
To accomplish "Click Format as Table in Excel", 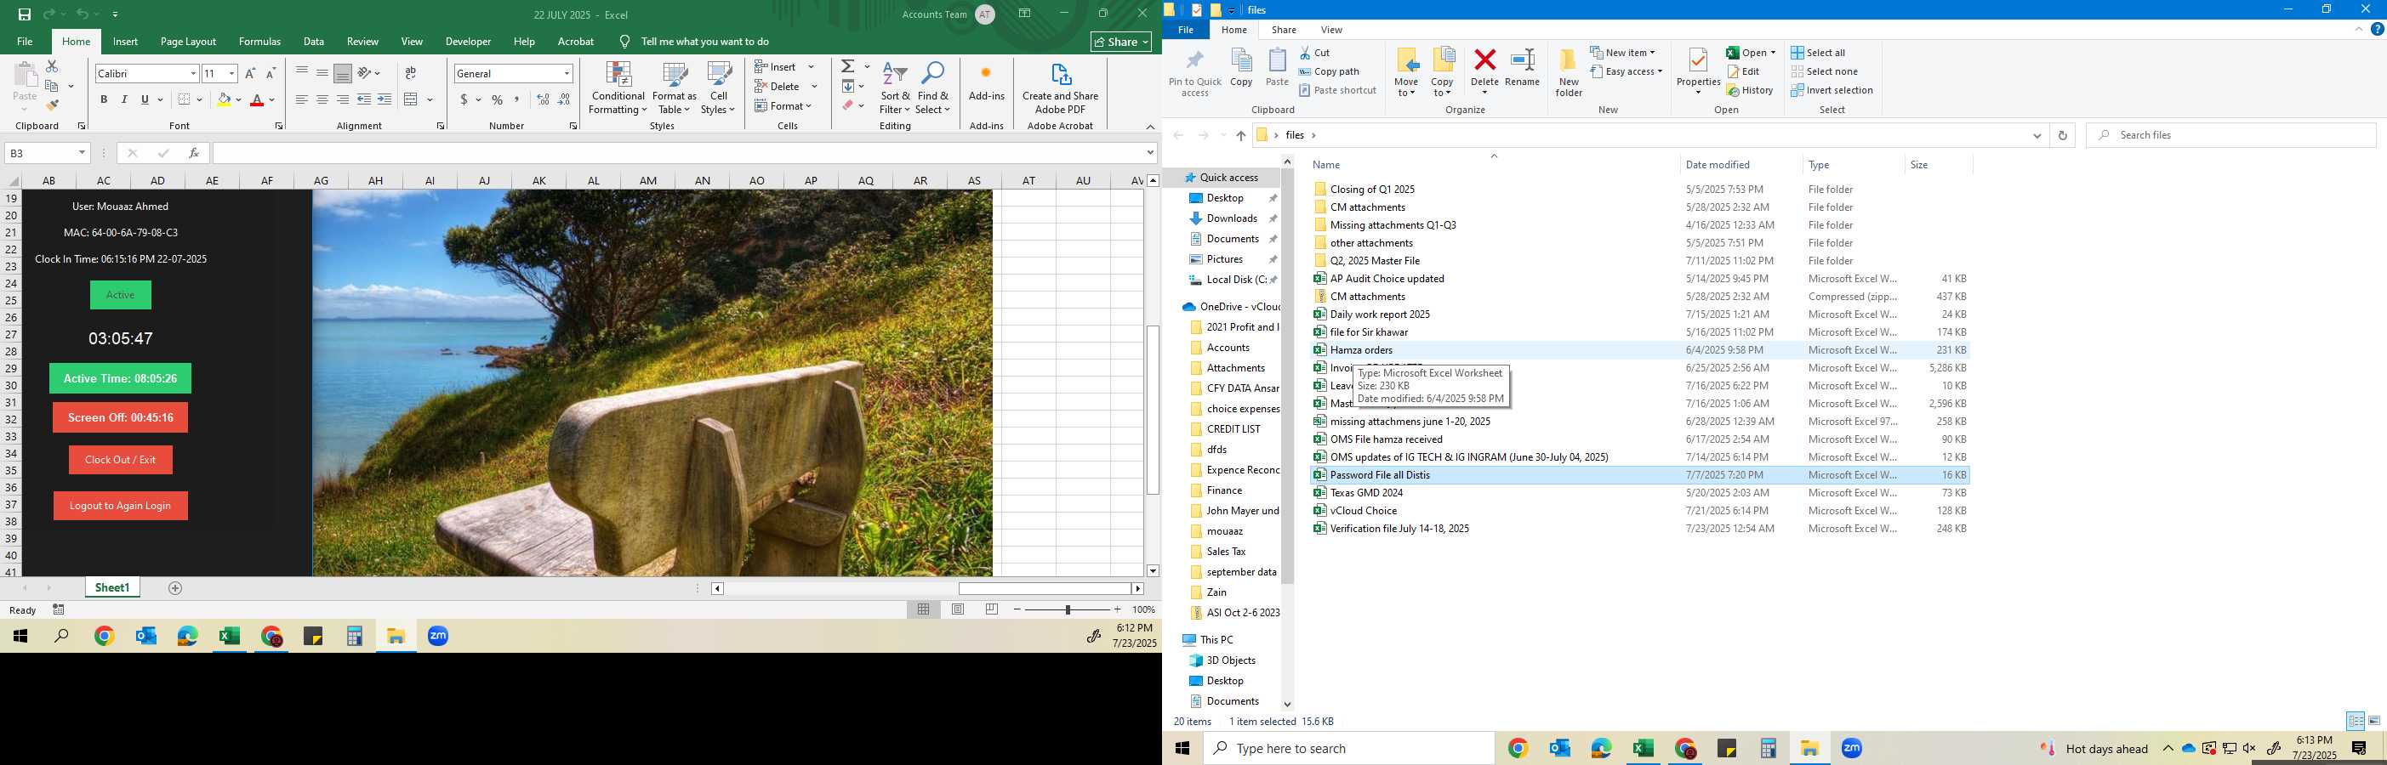I will [675, 88].
